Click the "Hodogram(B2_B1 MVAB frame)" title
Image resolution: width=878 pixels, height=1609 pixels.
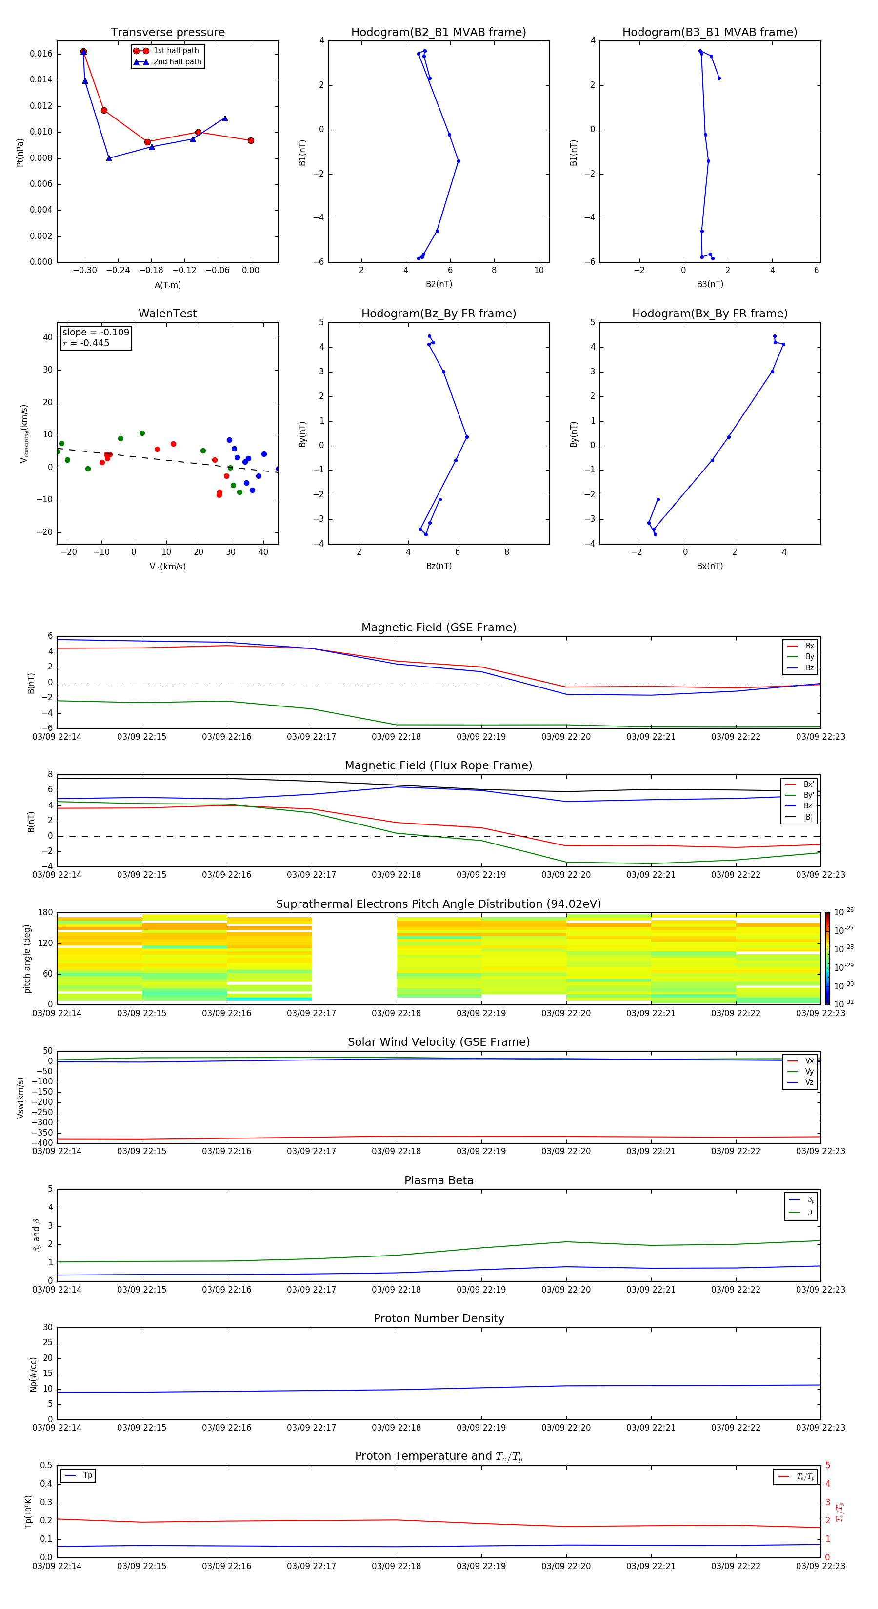(439, 32)
